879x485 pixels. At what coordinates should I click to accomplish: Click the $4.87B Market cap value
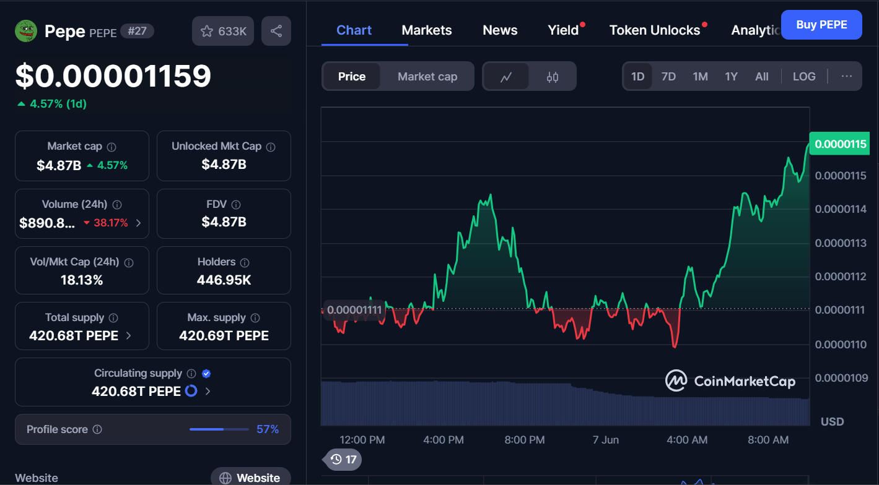[59, 165]
